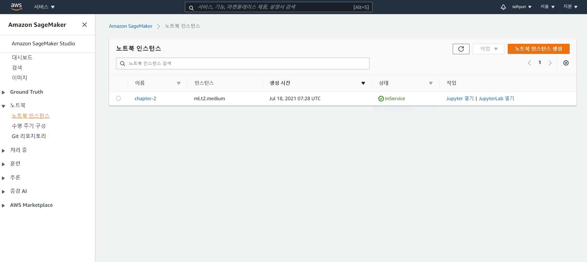
Task: Focus the 노트북 인스턴스 검색 field
Action: coord(243,63)
